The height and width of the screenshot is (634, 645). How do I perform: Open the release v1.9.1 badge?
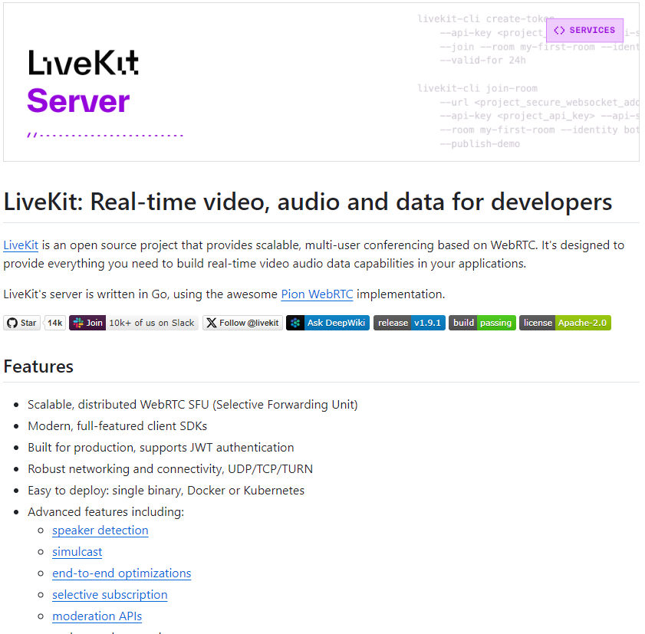pos(410,323)
